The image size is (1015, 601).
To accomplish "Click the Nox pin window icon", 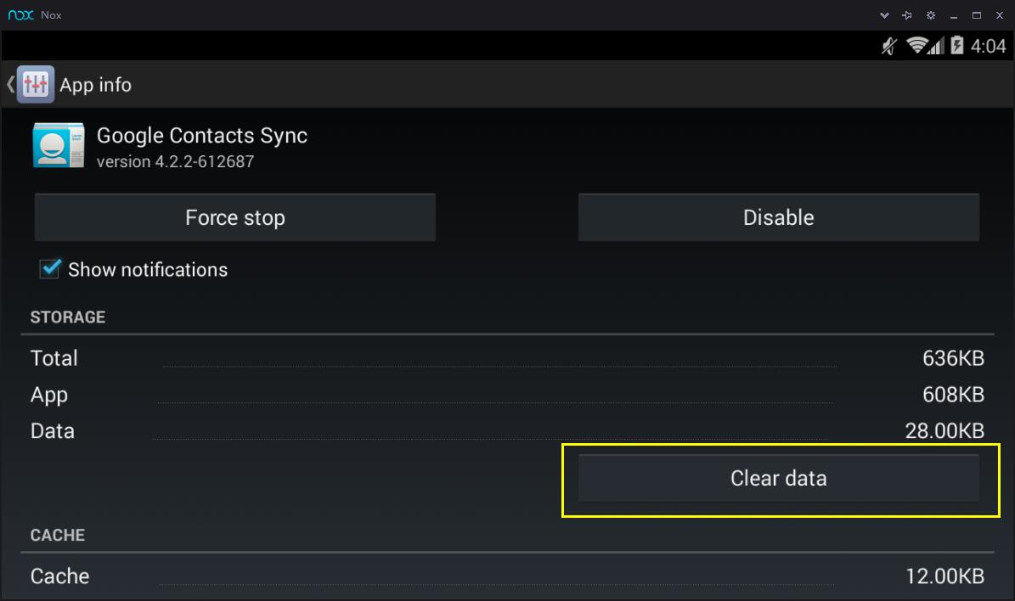I will (x=907, y=15).
